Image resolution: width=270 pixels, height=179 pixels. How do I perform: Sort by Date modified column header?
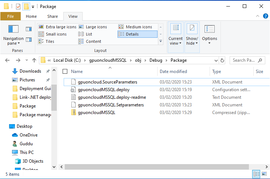tap(173, 72)
